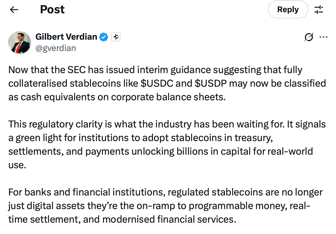336x234 pixels.
Task: Open Gilbert Verdian's profile picture
Action: [x=19, y=42]
